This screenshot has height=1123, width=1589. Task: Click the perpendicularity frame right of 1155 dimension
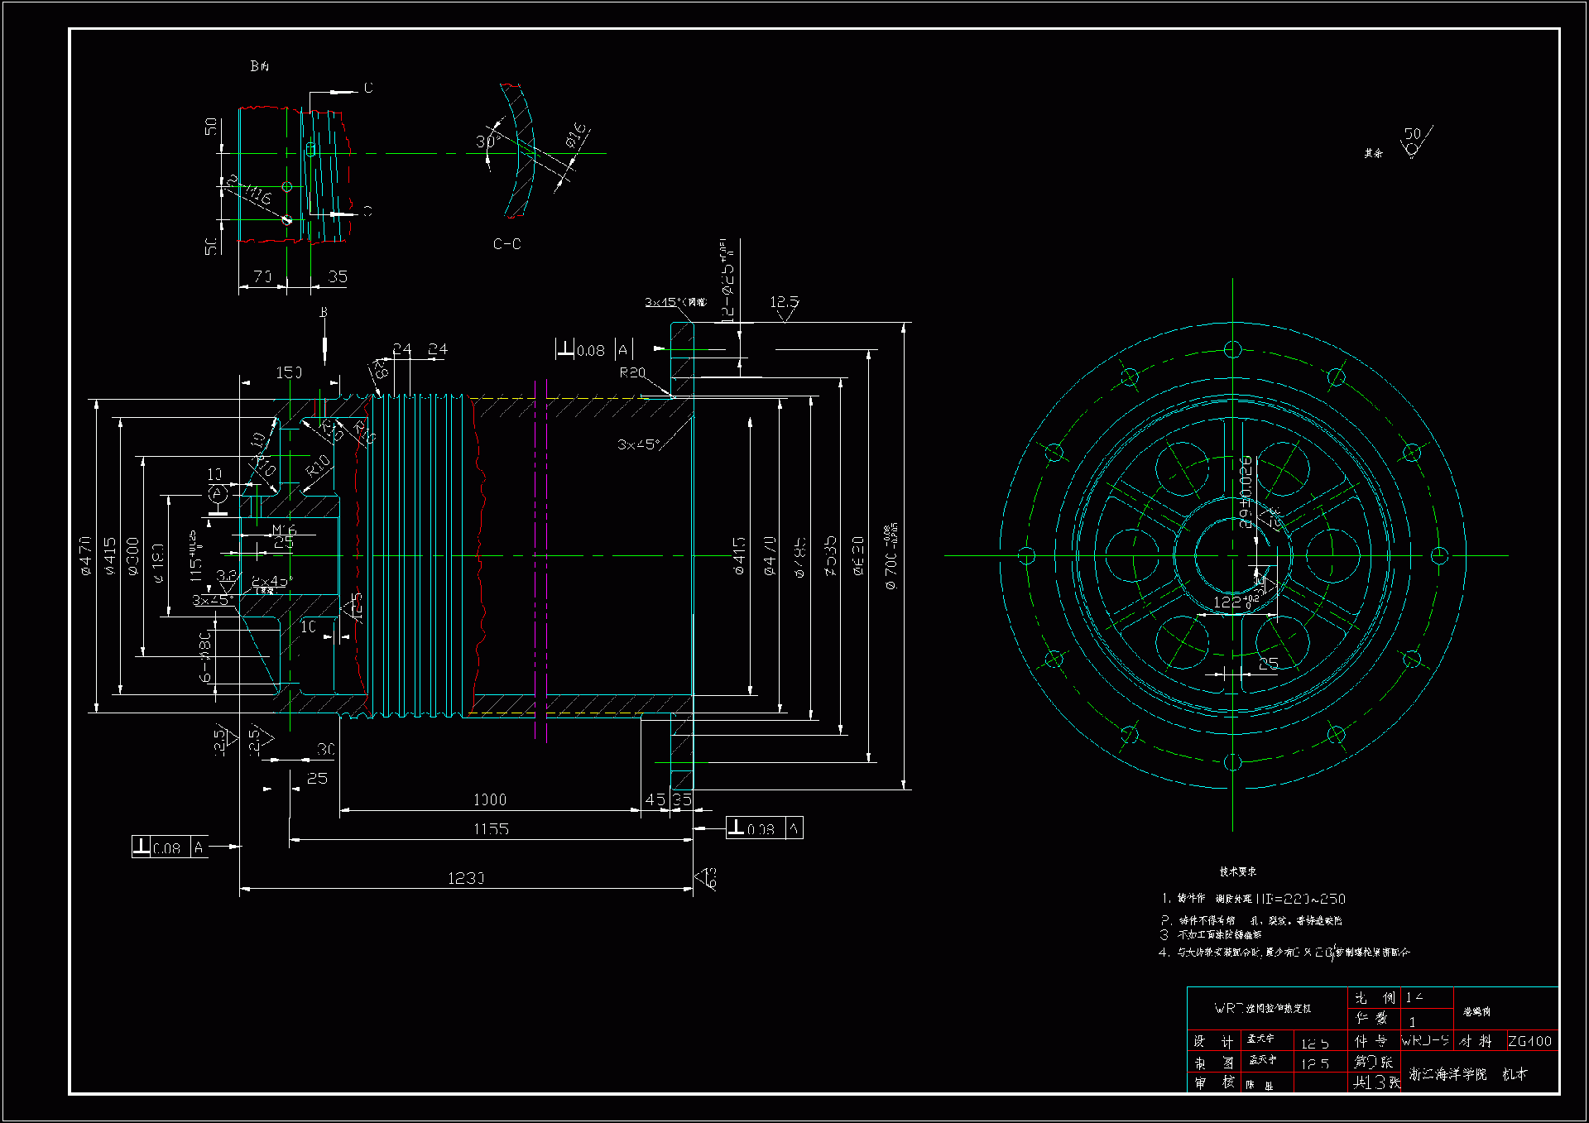tap(764, 828)
